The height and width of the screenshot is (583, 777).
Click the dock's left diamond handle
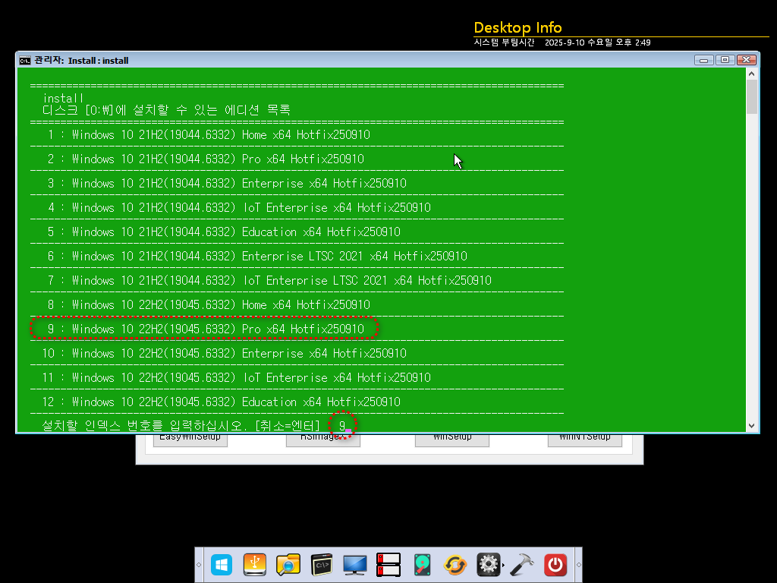pos(199,565)
